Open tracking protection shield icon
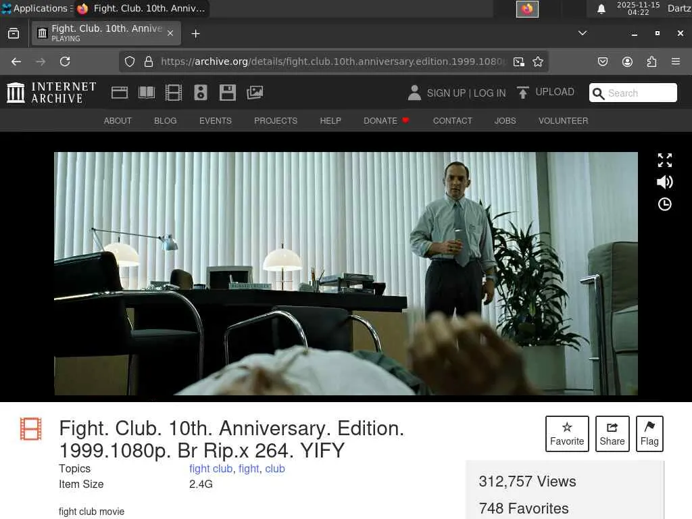 [x=129, y=61]
